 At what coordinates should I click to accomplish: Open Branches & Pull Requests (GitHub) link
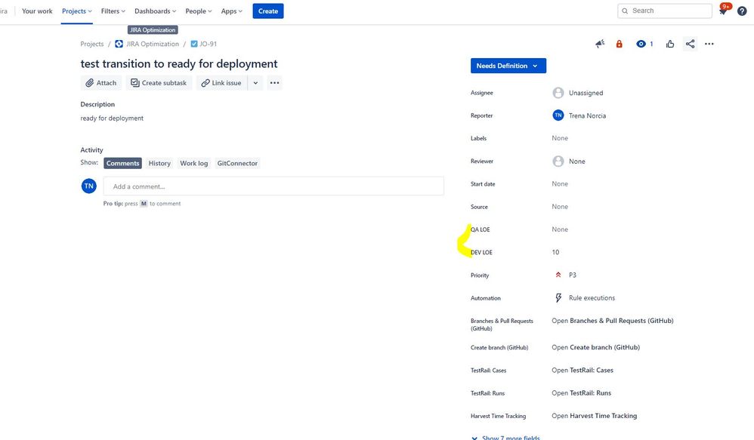click(x=613, y=321)
